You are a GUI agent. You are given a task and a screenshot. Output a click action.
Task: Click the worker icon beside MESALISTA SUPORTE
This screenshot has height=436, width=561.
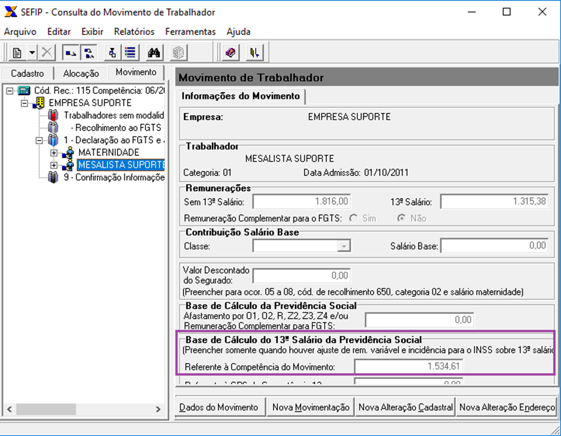pyautogui.click(x=68, y=165)
